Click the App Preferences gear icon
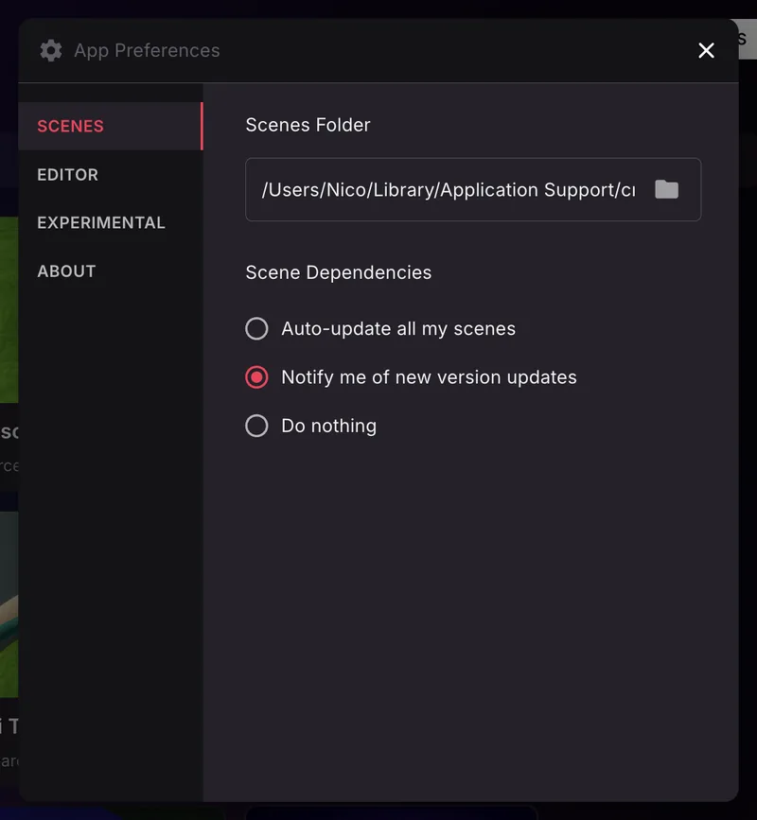Viewport: 757px width, 820px height. point(51,51)
